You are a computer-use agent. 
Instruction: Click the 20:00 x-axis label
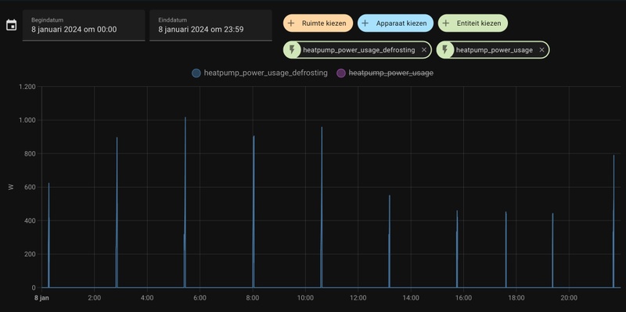569,298
